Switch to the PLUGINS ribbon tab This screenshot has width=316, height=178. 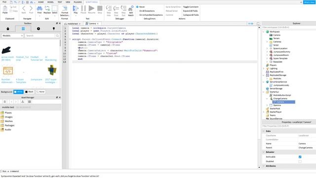78,2
